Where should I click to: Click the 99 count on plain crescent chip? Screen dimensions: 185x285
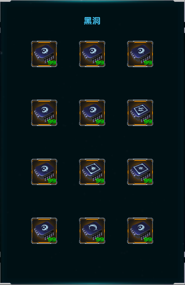(x=100, y=239)
